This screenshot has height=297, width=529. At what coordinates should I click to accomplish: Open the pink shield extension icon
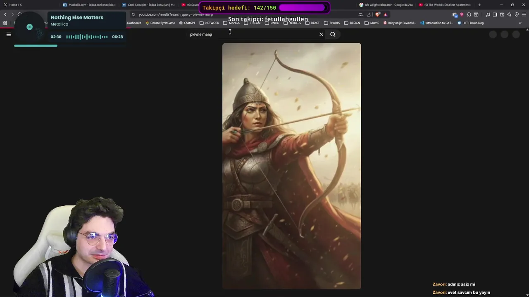click(462, 14)
